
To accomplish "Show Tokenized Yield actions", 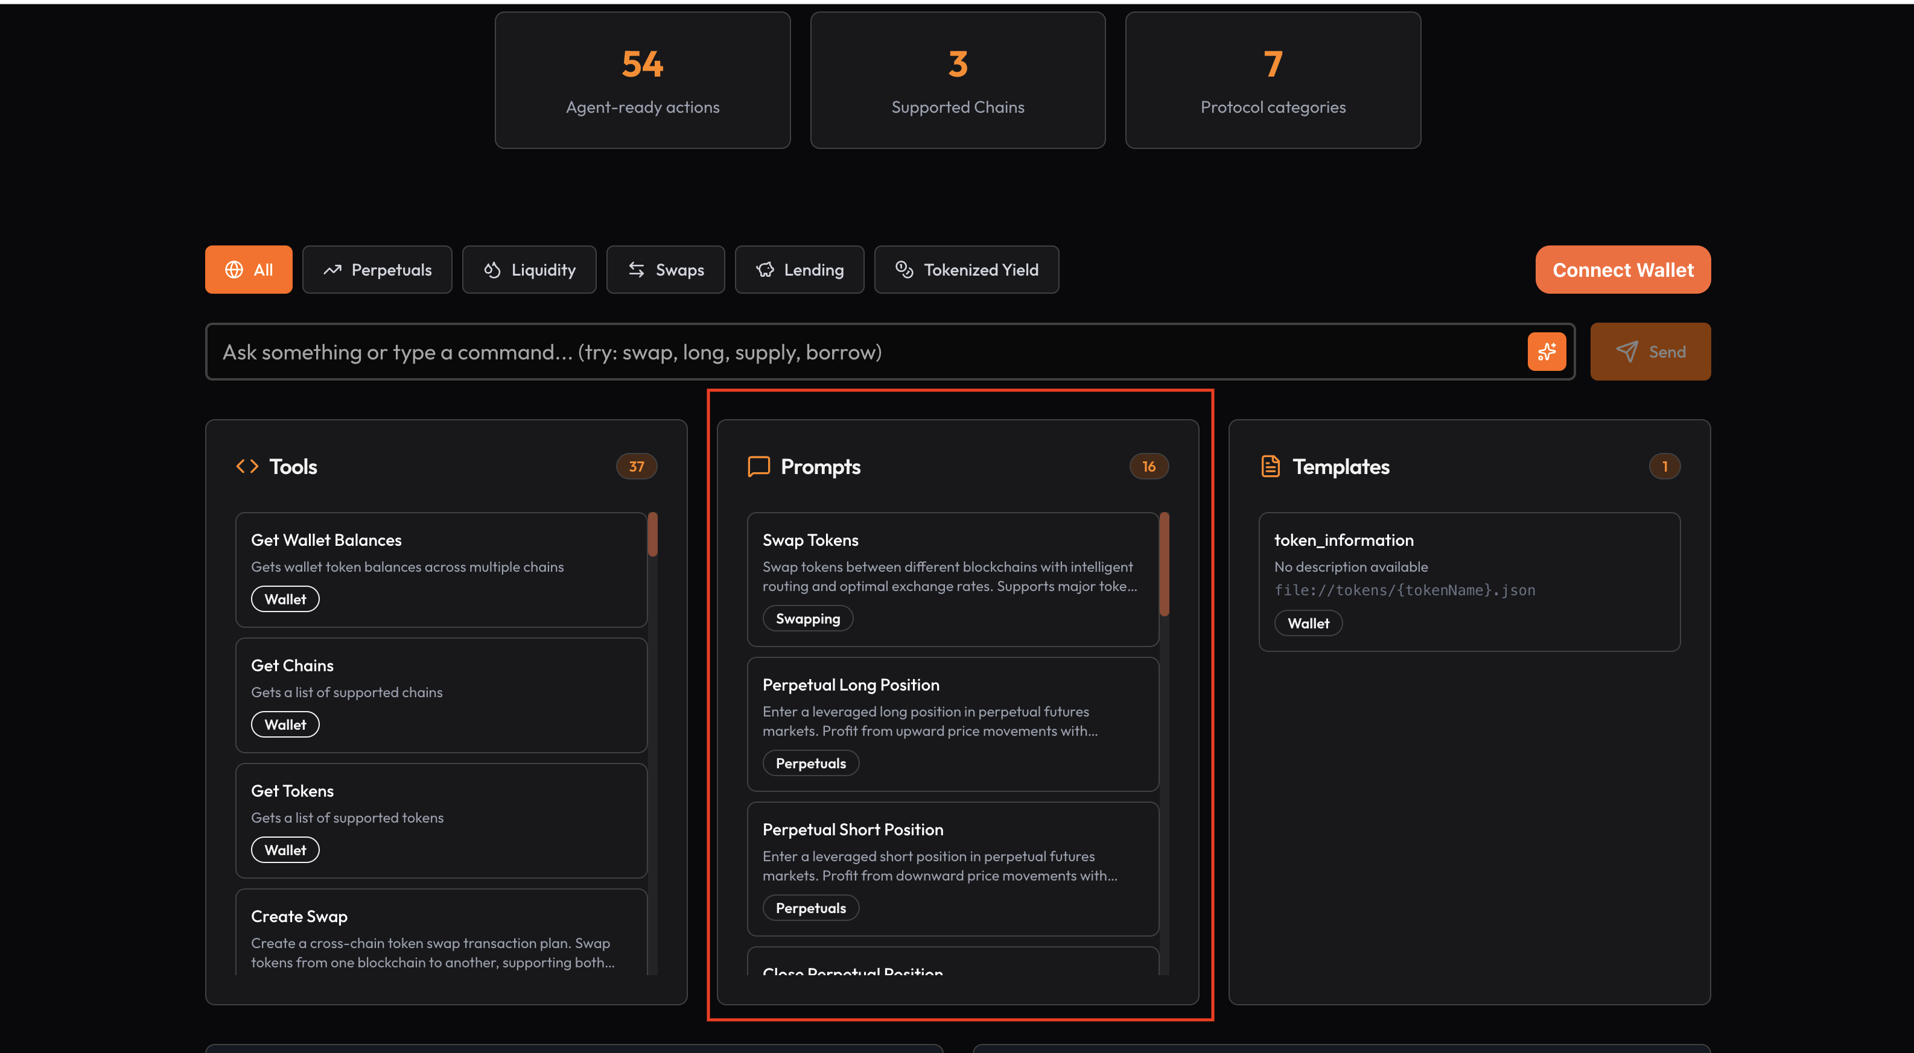I will [967, 270].
